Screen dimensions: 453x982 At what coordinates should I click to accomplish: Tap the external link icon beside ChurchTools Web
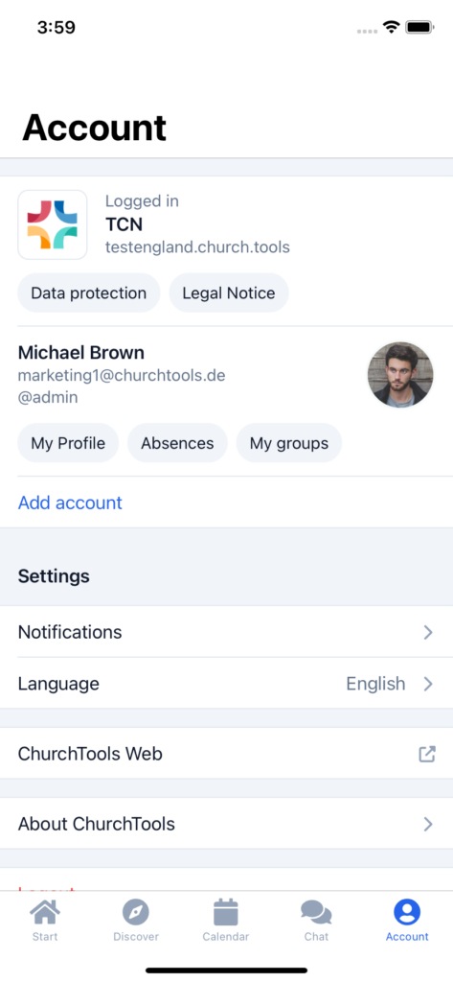(x=427, y=754)
